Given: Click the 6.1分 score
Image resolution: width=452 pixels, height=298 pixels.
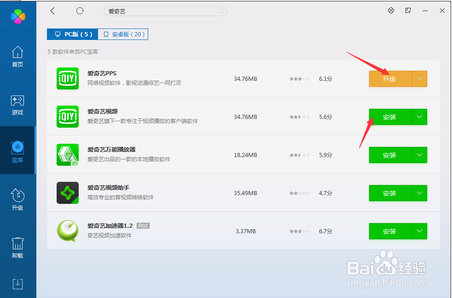Looking at the screenshot, I should pyautogui.click(x=325, y=79).
